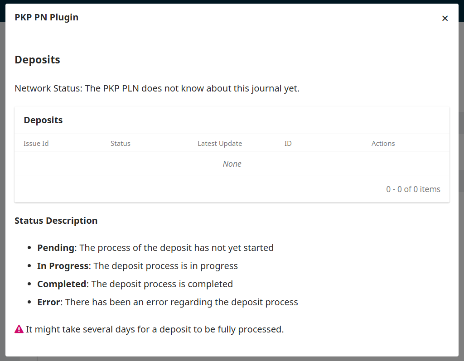The width and height of the screenshot is (464, 361).
Task: Click the empty 'None' table row
Action: [x=232, y=164]
